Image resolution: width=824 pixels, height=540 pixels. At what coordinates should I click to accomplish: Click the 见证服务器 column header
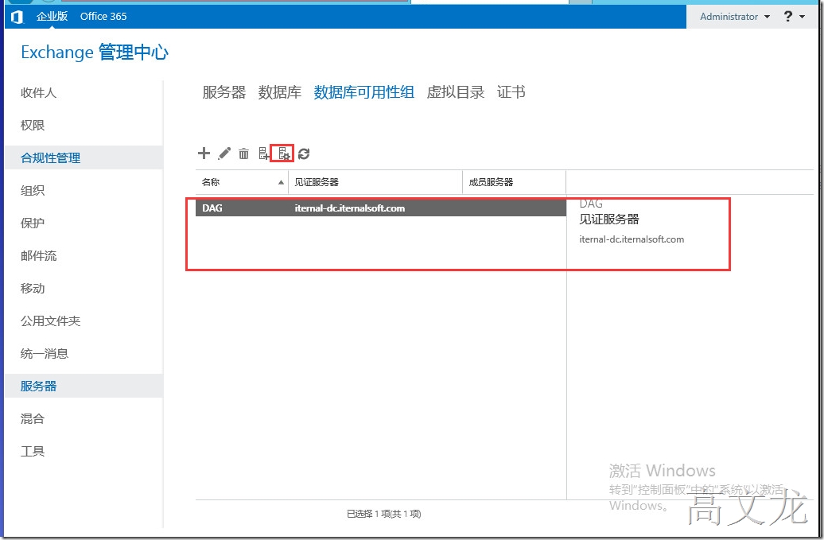375,182
